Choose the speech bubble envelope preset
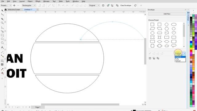The image size is (197, 111). tap(174, 46)
